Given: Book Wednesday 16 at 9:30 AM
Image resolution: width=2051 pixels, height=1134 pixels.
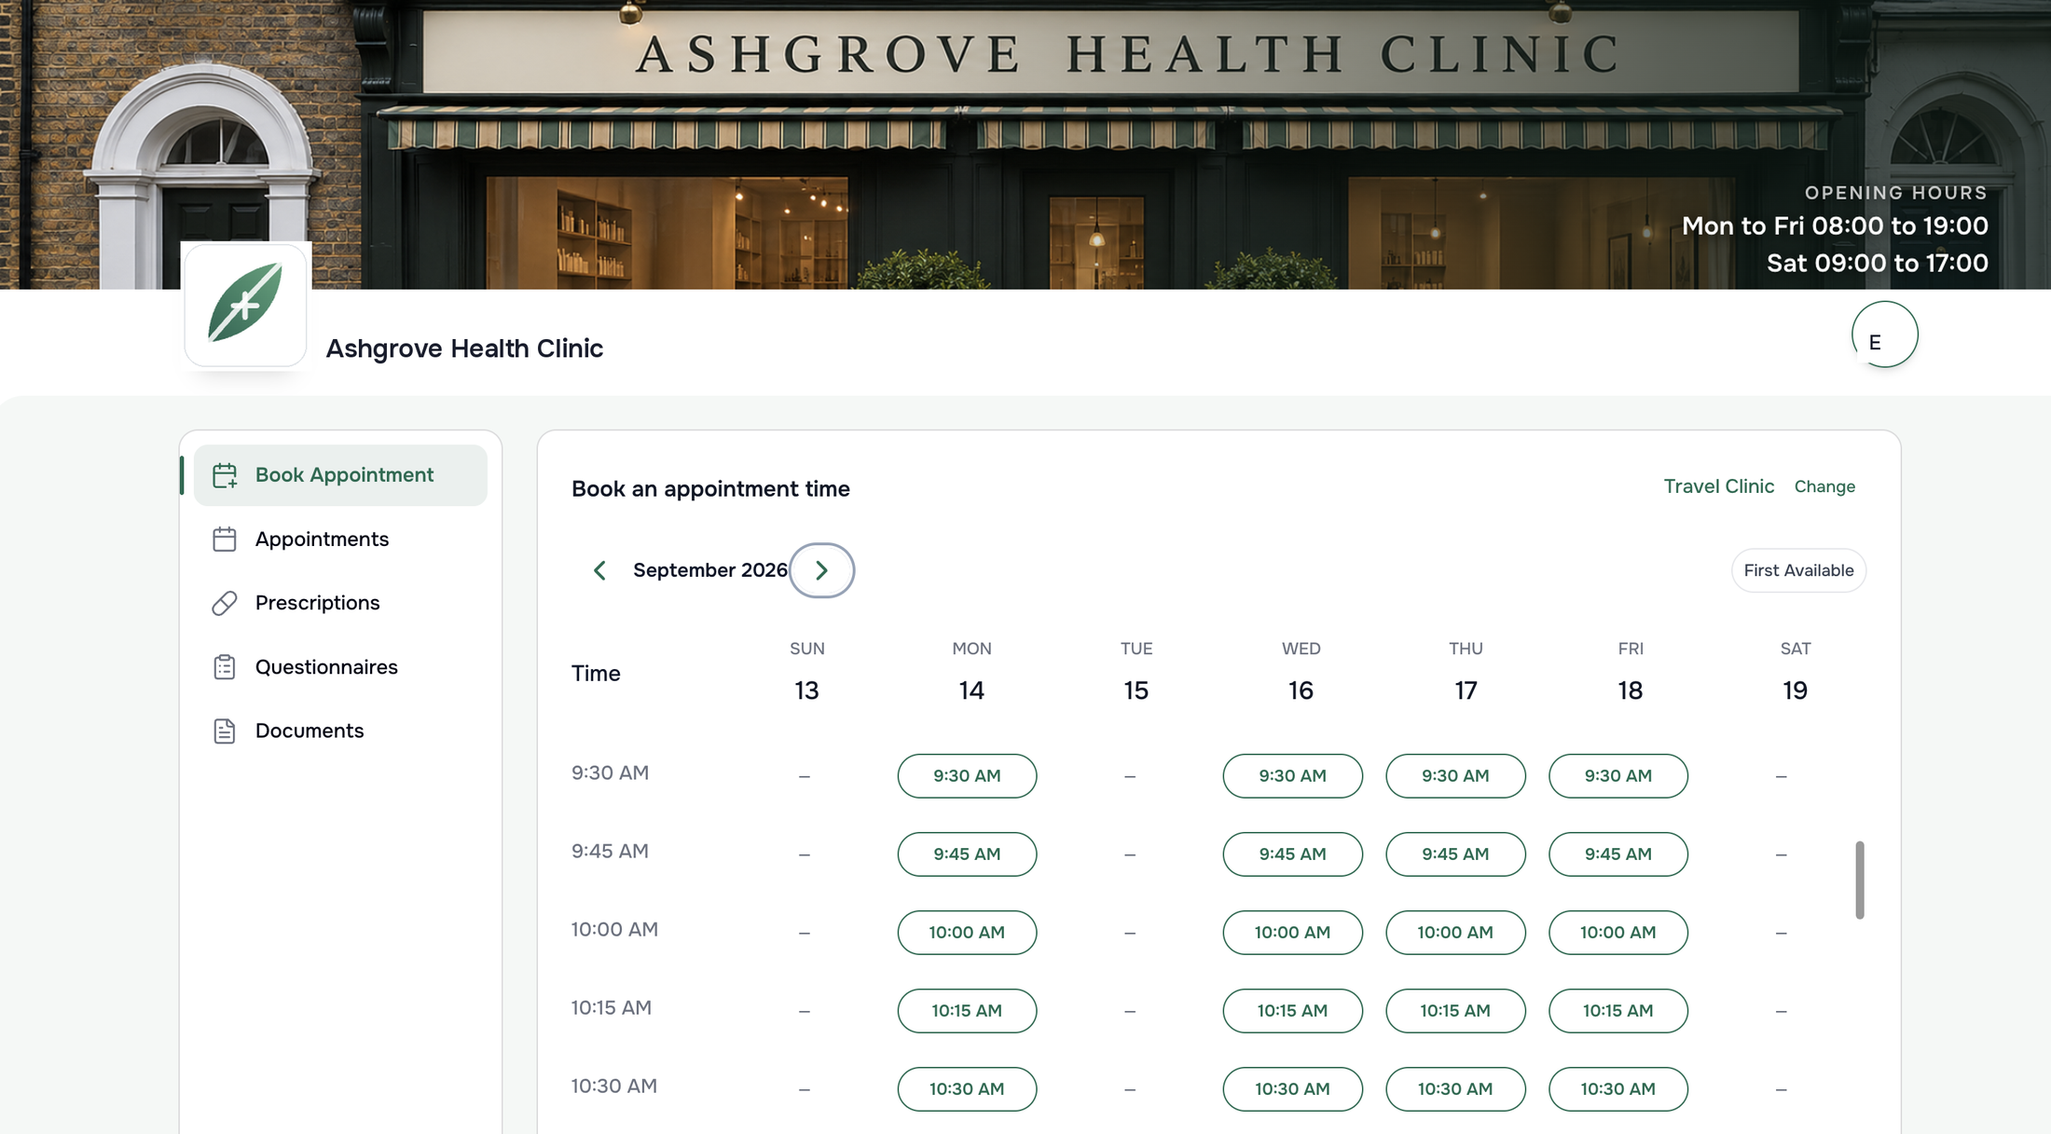Looking at the screenshot, I should 1292,776.
